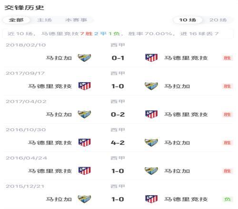Screen dimensions: 238x209
Task: Open the 0-1 score of 2018/02/10 match
Action: [x=118, y=58]
